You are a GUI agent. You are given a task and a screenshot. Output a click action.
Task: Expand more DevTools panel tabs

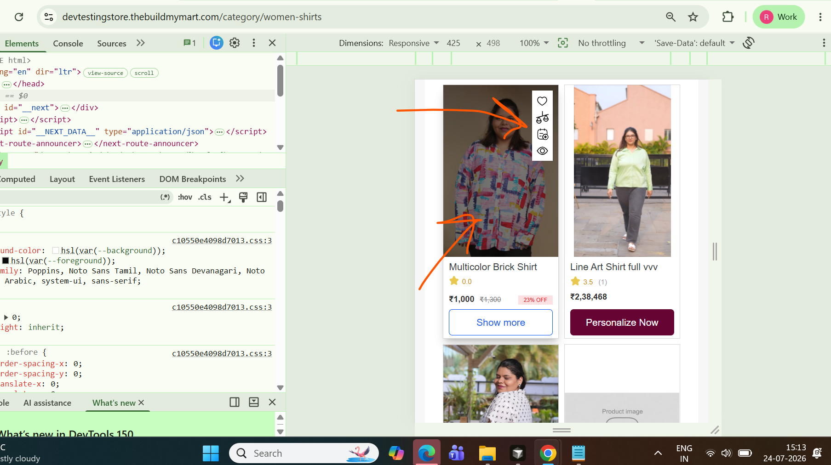pyautogui.click(x=141, y=43)
